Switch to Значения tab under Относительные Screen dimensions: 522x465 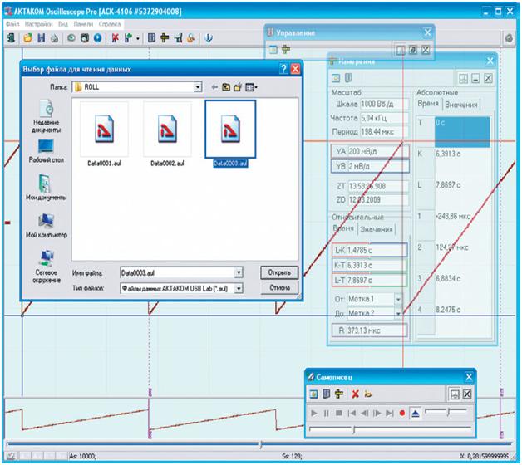point(377,229)
